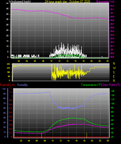
Task: Click the "24 hour graph day : October 07 2026" title
Action: pyautogui.click(x=68, y=2)
